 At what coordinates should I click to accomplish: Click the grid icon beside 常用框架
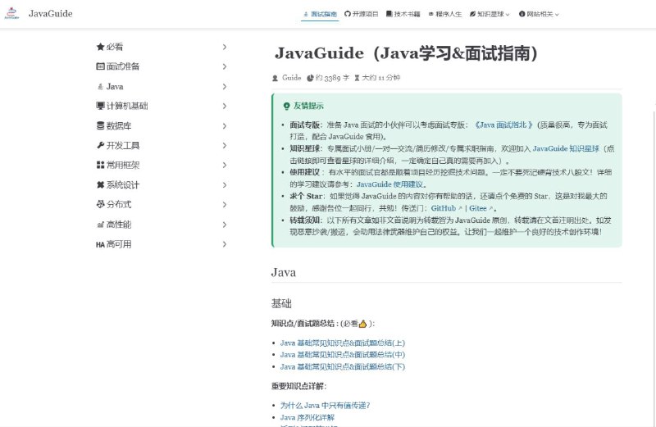pos(100,166)
